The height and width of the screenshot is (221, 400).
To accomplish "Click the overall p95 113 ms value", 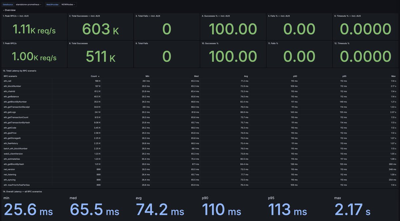I will click(x=288, y=210).
